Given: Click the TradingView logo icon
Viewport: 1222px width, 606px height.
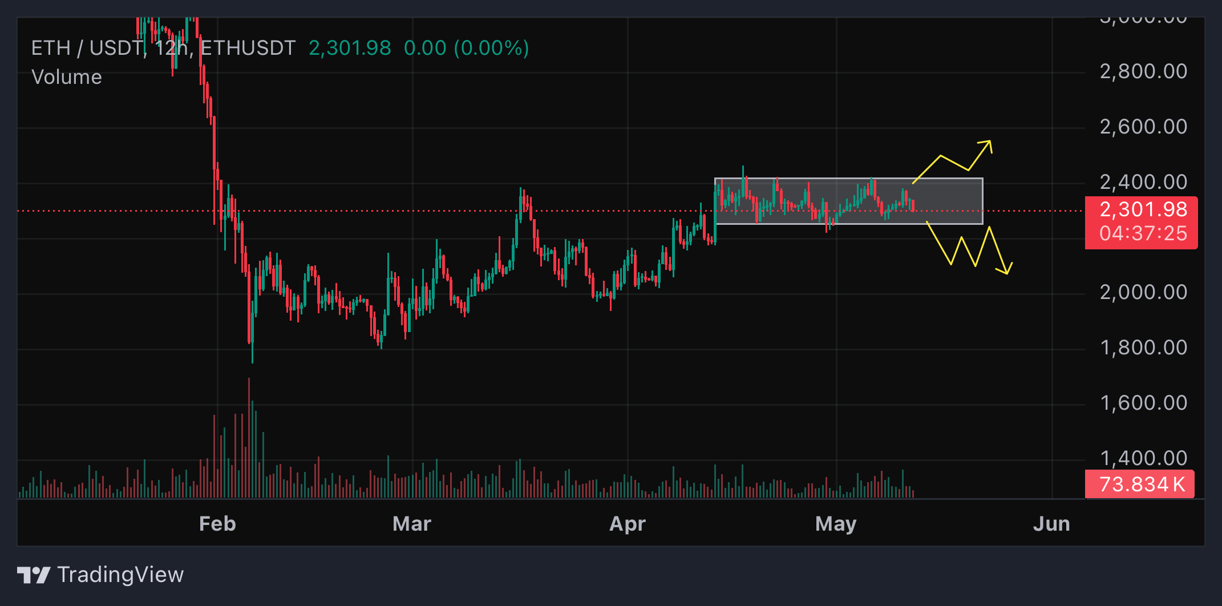Looking at the screenshot, I should [34, 575].
